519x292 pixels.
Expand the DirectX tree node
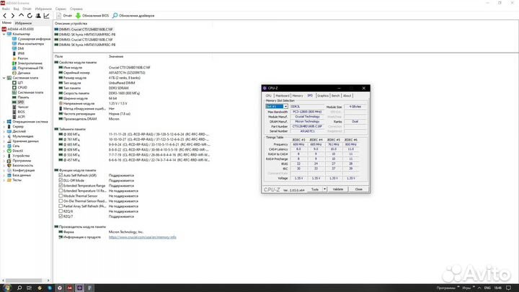point(4,151)
